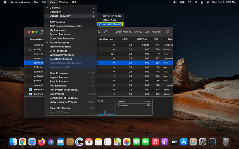Open Firefox from the Dock
This screenshot has width=239, height=149.
pyautogui.click(x=41, y=142)
